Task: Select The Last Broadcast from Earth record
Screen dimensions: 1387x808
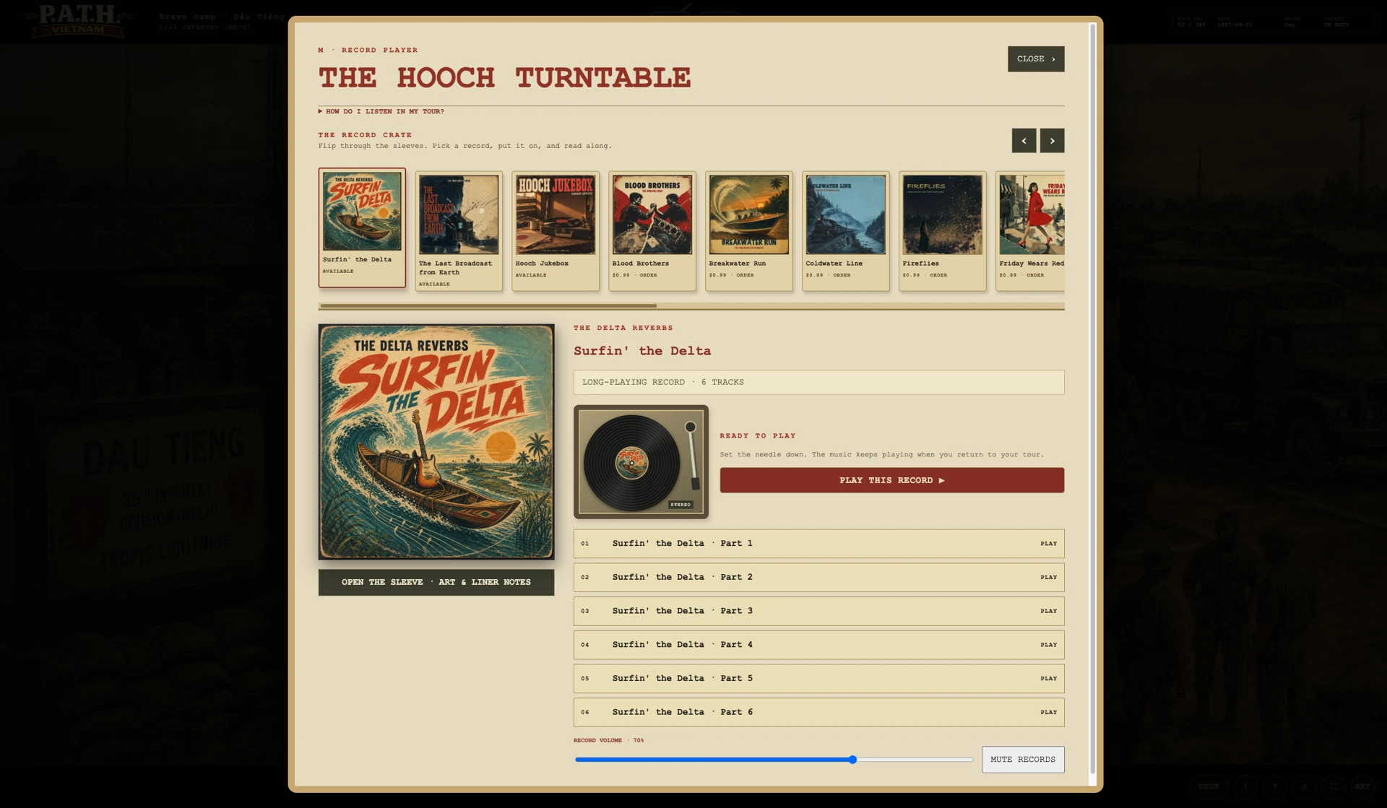Action: (459, 231)
